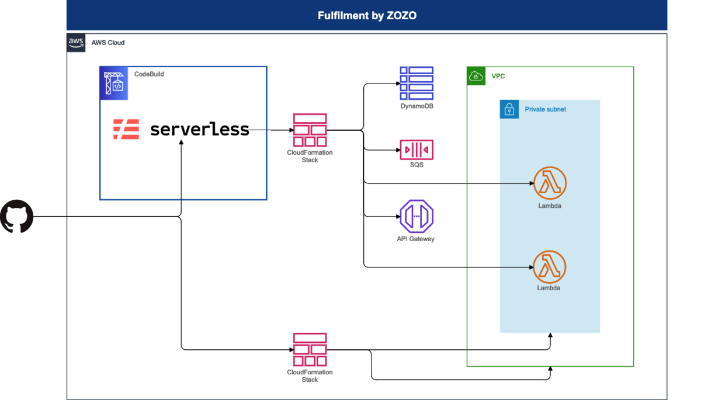
Task: Select the CloudFormation Stack icon beside serverless
Action: click(x=310, y=130)
